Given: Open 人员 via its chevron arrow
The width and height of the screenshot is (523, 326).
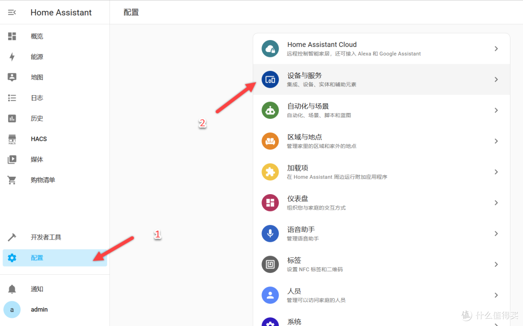Looking at the screenshot, I should pyautogui.click(x=496, y=295).
